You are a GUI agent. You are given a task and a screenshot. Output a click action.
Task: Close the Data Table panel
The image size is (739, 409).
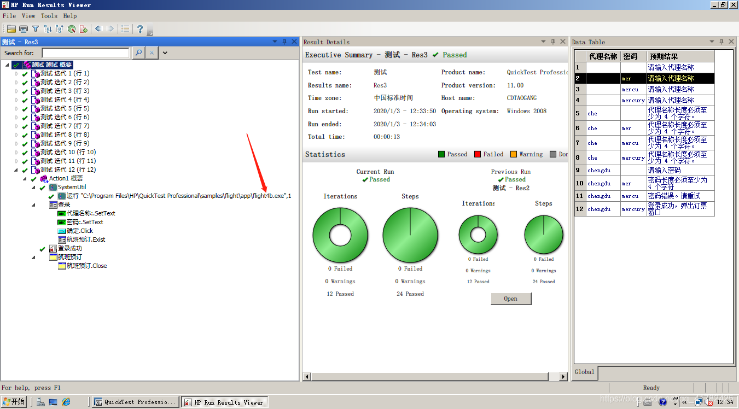point(731,42)
